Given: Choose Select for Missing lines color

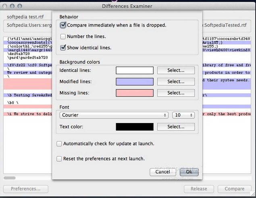Looking at the screenshot, I should pos(176,93).
